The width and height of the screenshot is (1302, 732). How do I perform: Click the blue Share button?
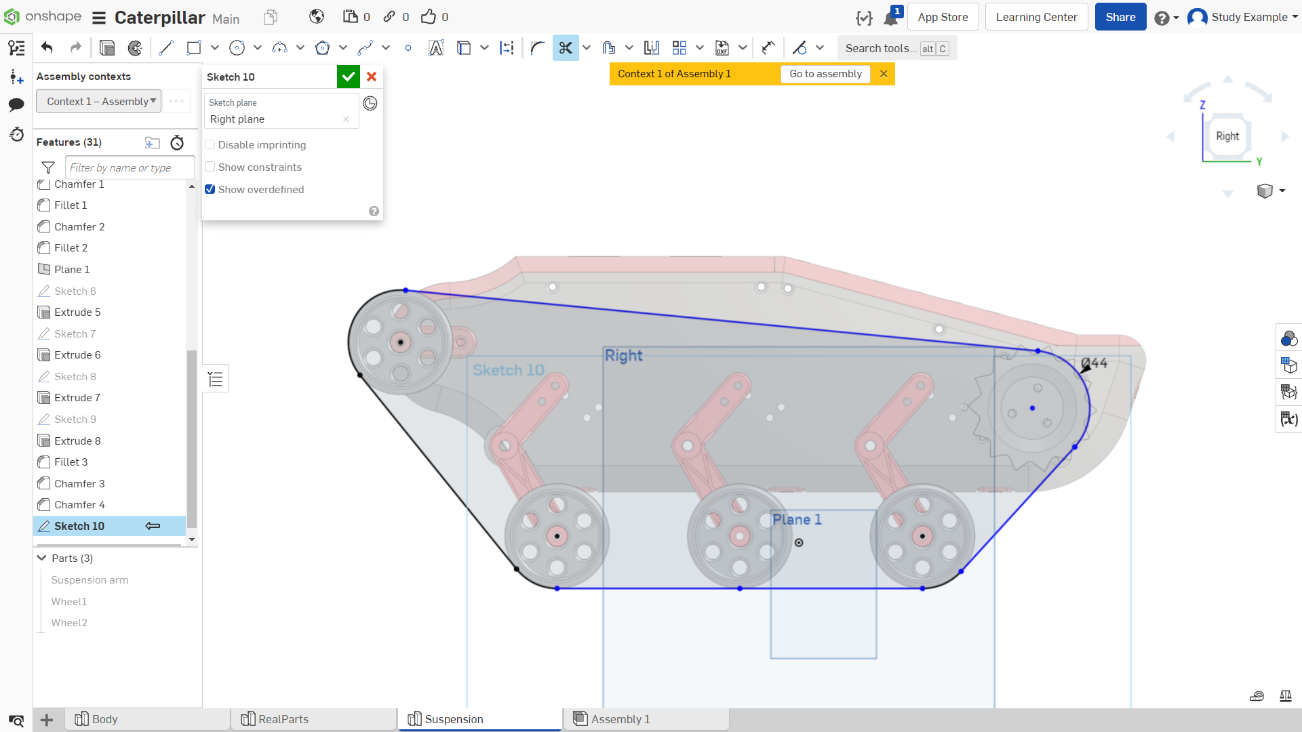click(x=1120, y=17)
